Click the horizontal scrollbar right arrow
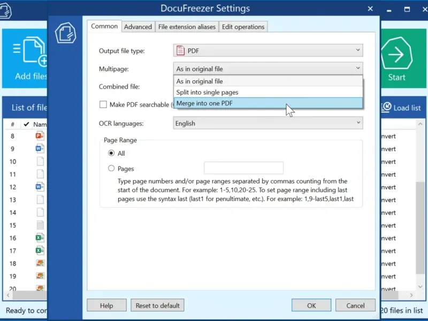This screenshot has height=321, width=428. (x=411, y=295)
